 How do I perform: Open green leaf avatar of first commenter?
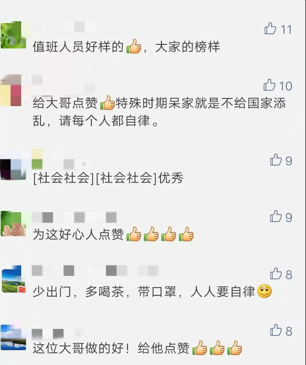coord(14,35)
